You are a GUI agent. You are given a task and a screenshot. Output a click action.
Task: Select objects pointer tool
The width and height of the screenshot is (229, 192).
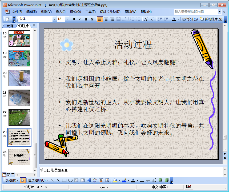click(22, 180)
